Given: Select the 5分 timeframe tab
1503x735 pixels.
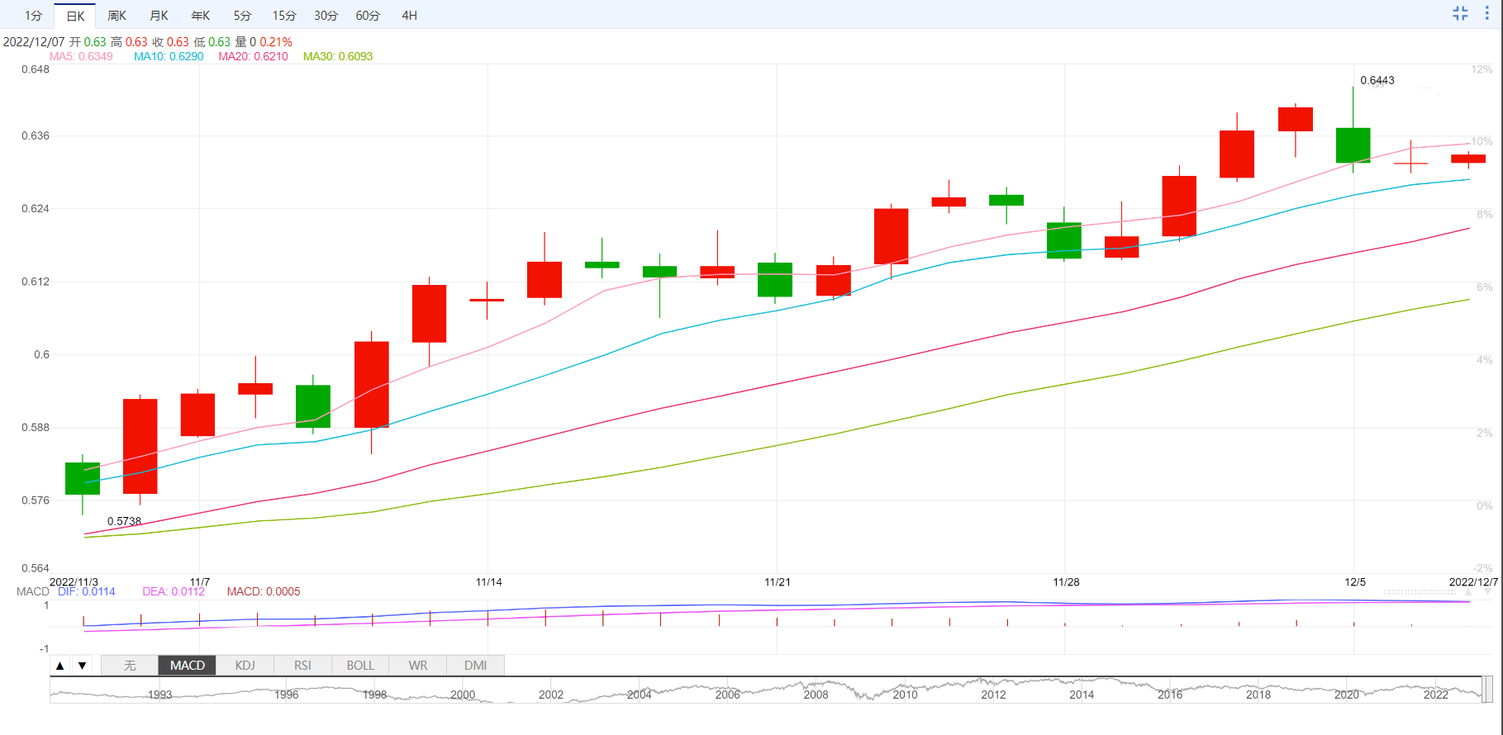Looking at the screenshot, I should [242, 16].
